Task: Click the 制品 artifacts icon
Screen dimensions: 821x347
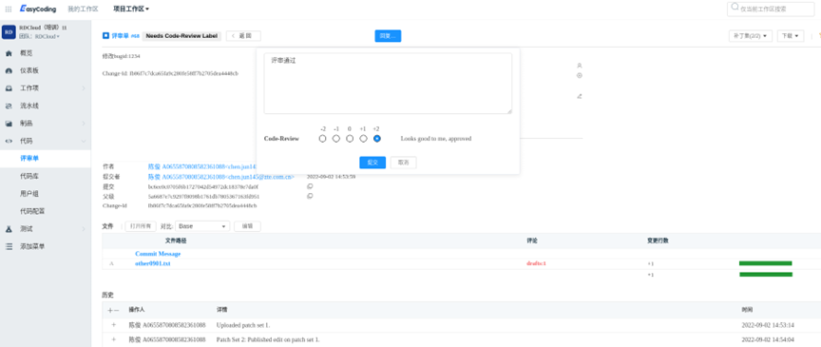Action: click(x=9, y=124)
